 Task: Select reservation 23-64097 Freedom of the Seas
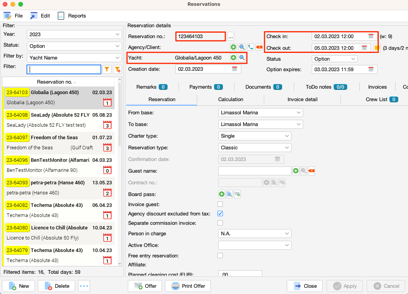pyautogui.click(x=58, y=142)
